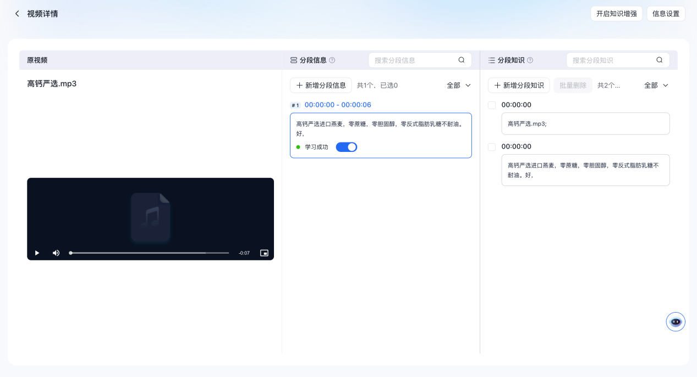The image size is (697, 377).
Task: Click the back arrow beside 视频详情
Action: click(17, 14)
